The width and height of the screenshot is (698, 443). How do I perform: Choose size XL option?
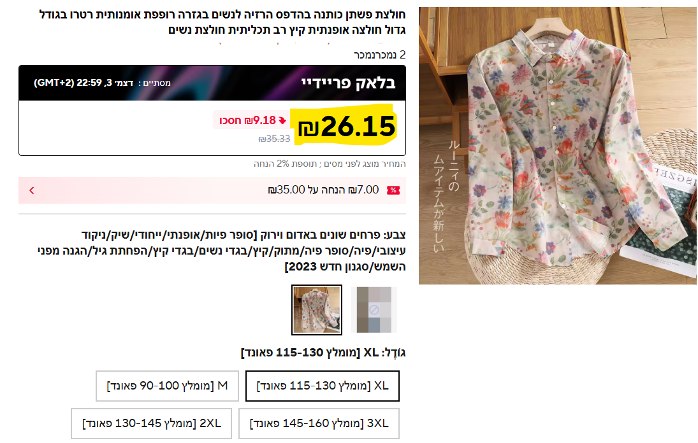tap(323, 386)
